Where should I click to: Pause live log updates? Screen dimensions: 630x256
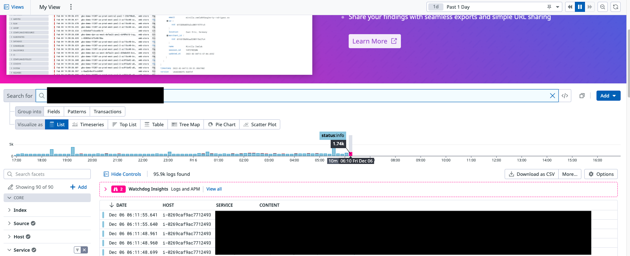point(580,7)
